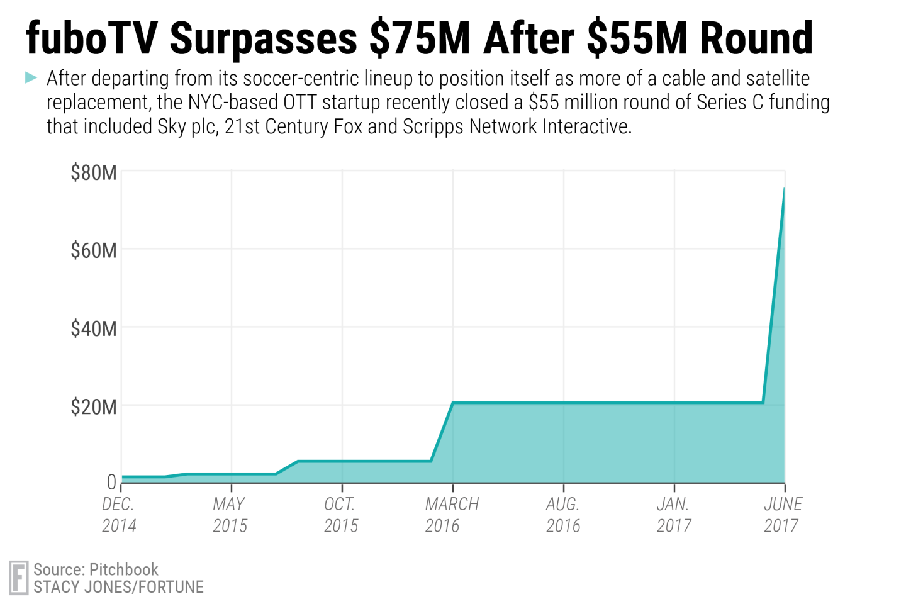
Task: Select the AUG. 2016 x-axis label
Action: pos(562,515)
